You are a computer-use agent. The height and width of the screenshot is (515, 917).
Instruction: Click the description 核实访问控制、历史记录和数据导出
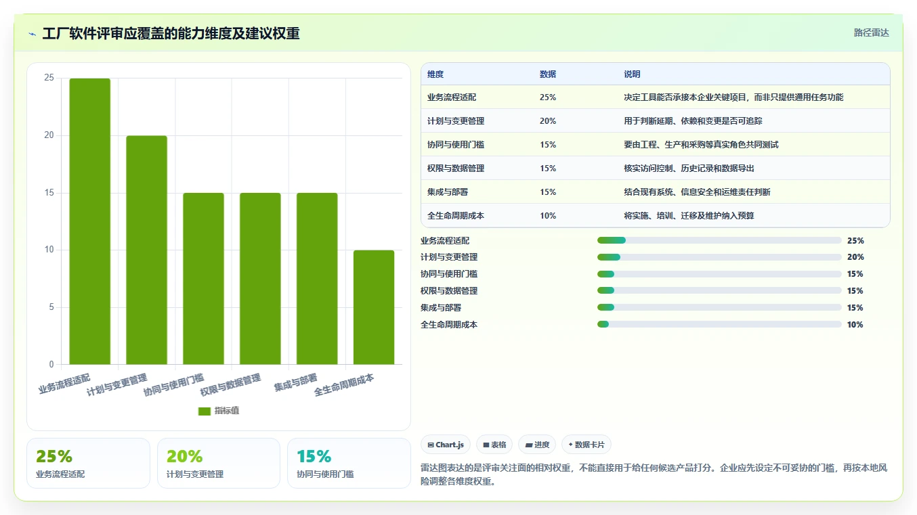(689, 169)
